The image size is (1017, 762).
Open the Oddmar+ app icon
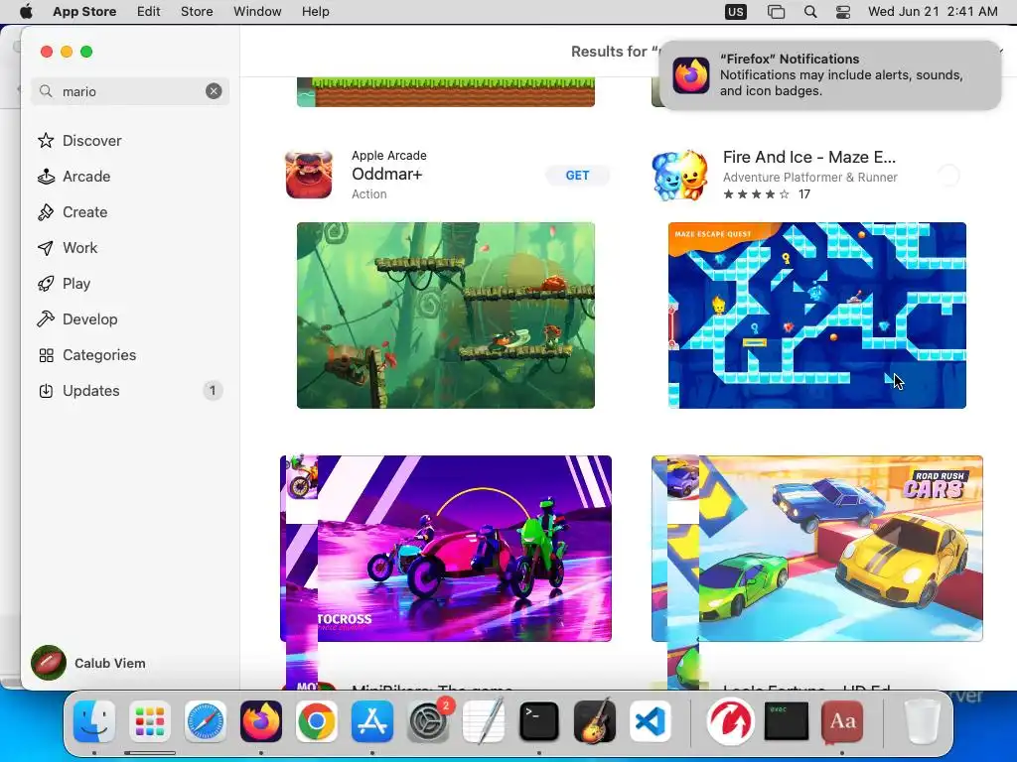tap(309, 175)
